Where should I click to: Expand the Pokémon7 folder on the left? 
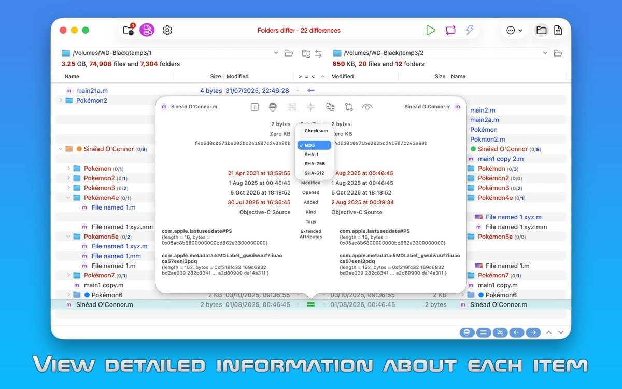tap(68, 275)
